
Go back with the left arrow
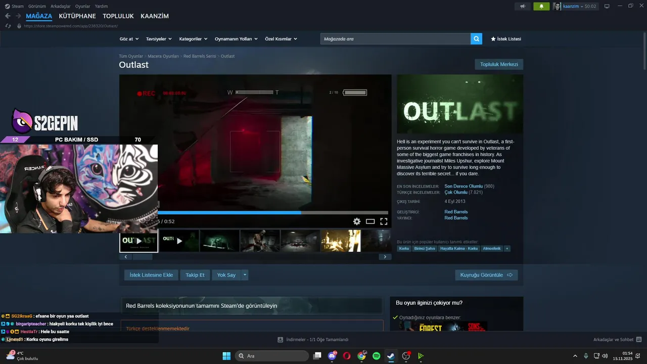click(8, 16)
